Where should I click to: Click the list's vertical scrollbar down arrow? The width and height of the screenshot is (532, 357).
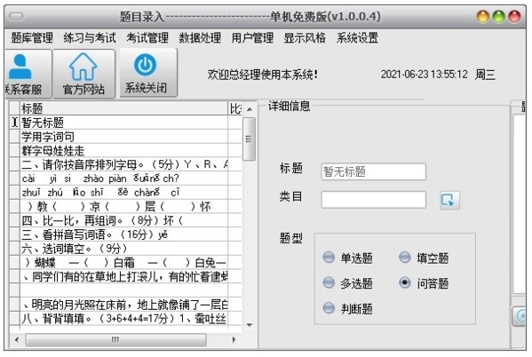[250, 325]
